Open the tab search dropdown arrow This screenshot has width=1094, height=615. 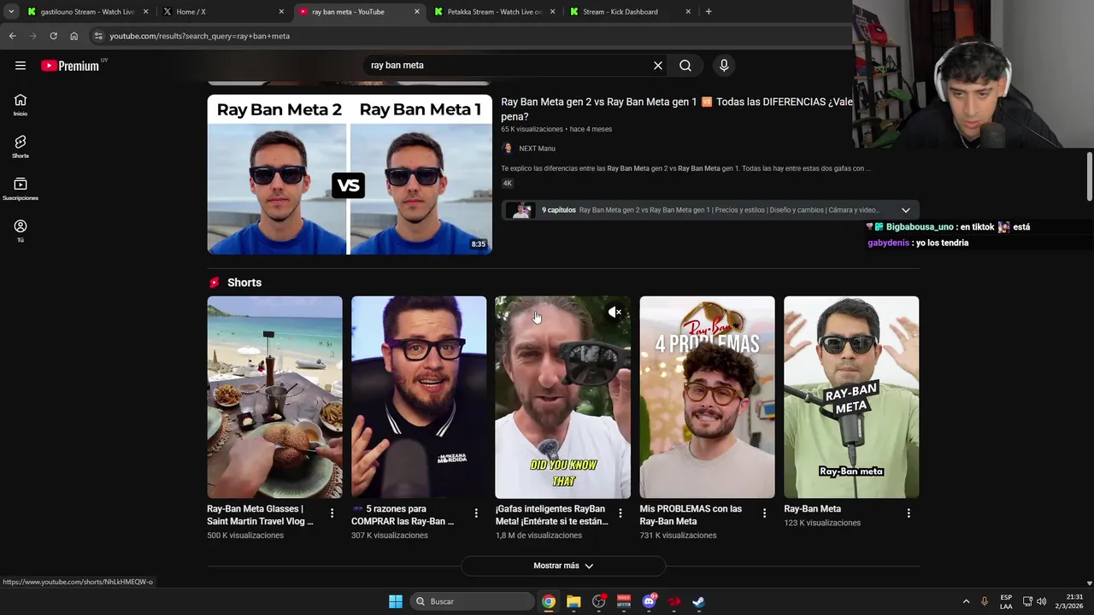[11, 12]
